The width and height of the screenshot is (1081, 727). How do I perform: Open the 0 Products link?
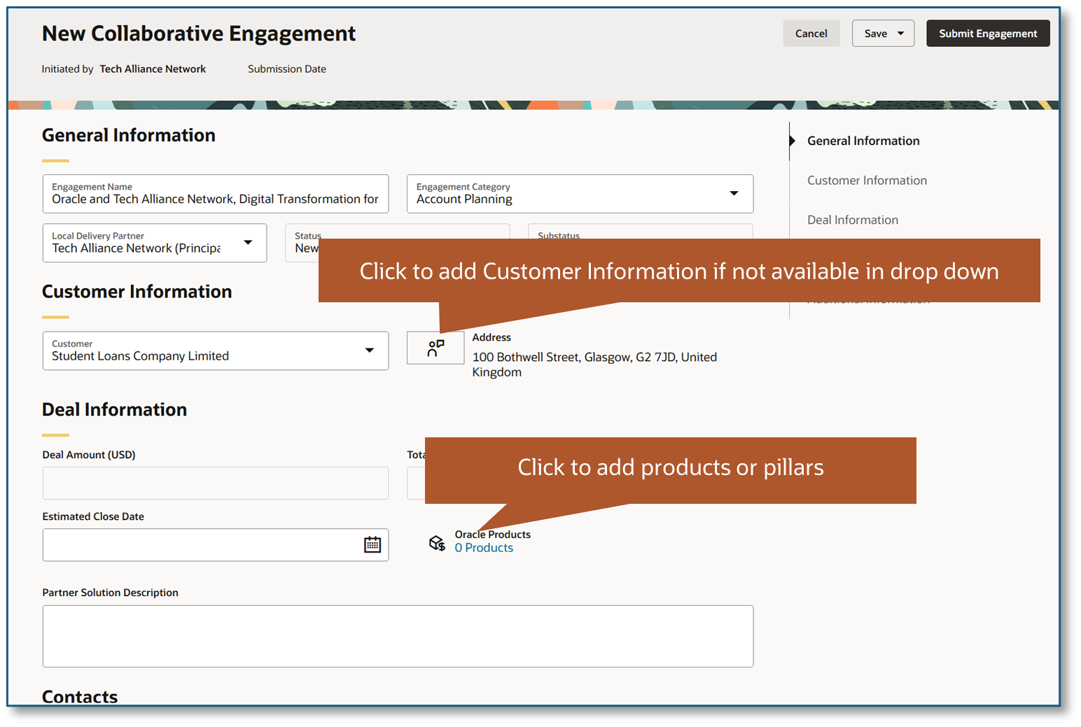point(484,547)
